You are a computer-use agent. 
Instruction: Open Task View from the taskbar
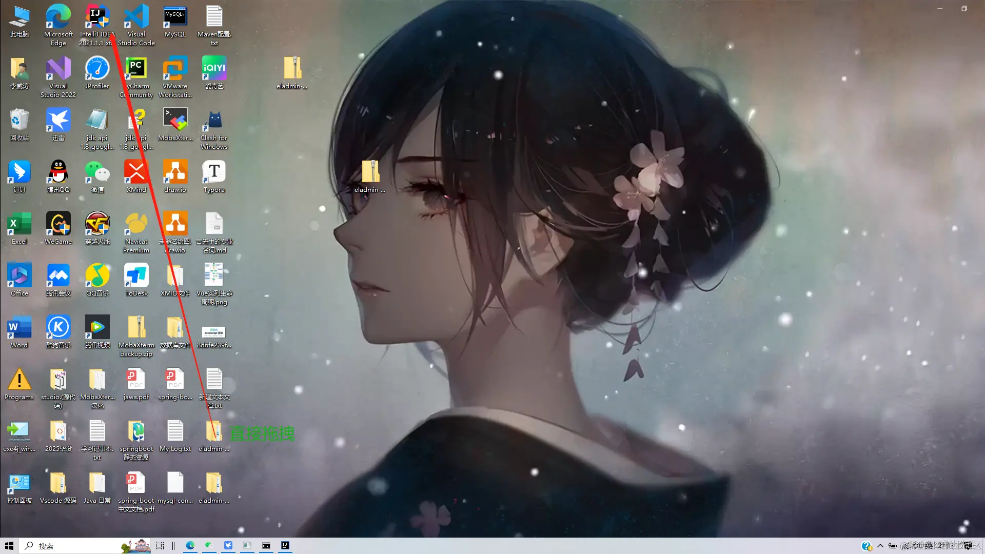(160, 546)
